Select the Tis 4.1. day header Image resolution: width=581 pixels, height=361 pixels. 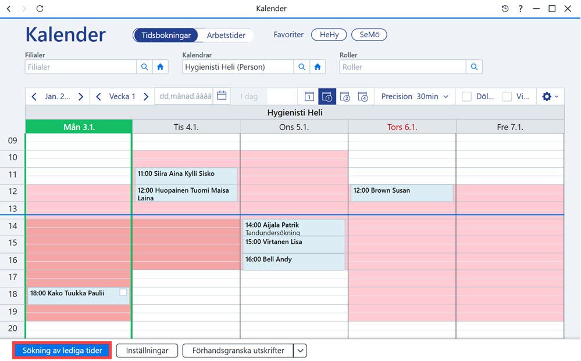[186, 127]
